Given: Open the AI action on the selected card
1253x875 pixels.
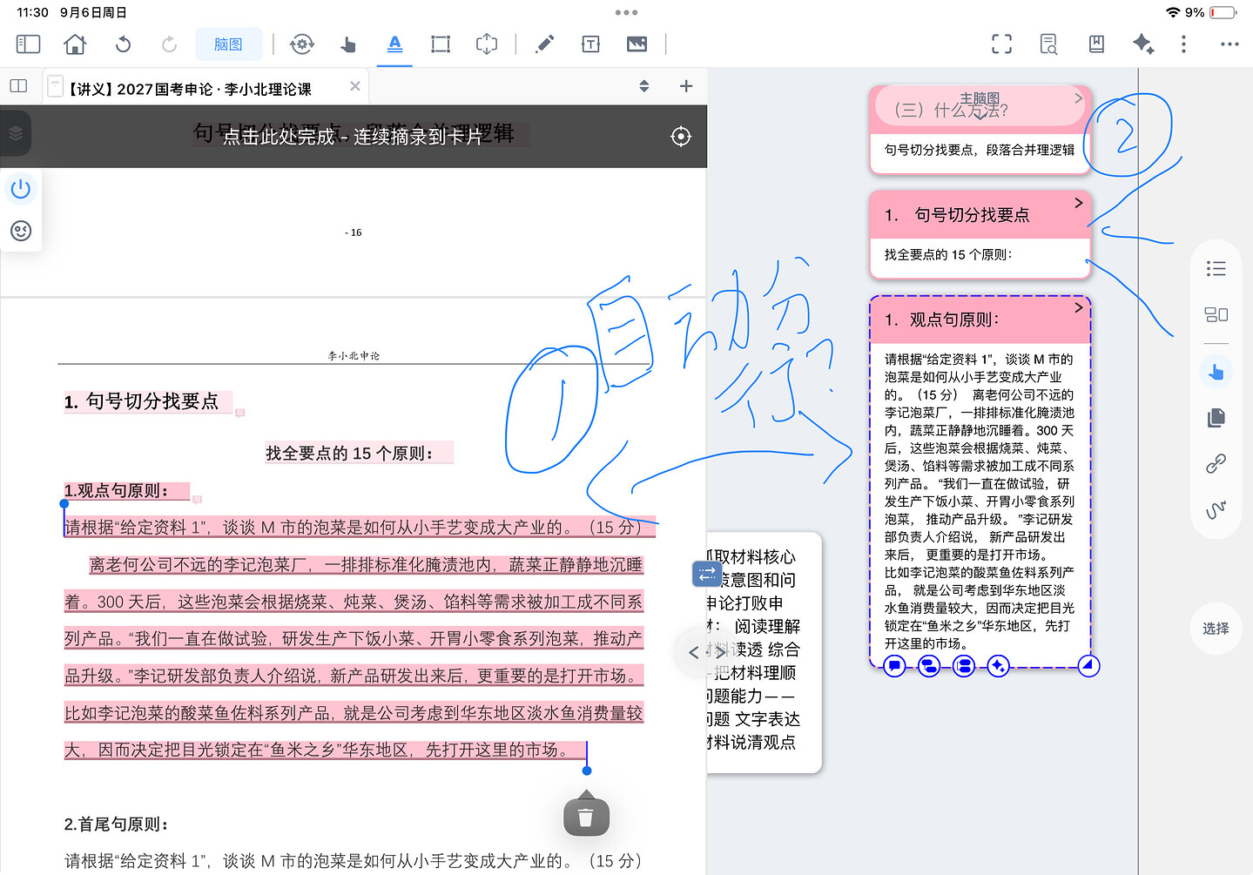Looking at the screenshot, I should (x=998, y=666).
